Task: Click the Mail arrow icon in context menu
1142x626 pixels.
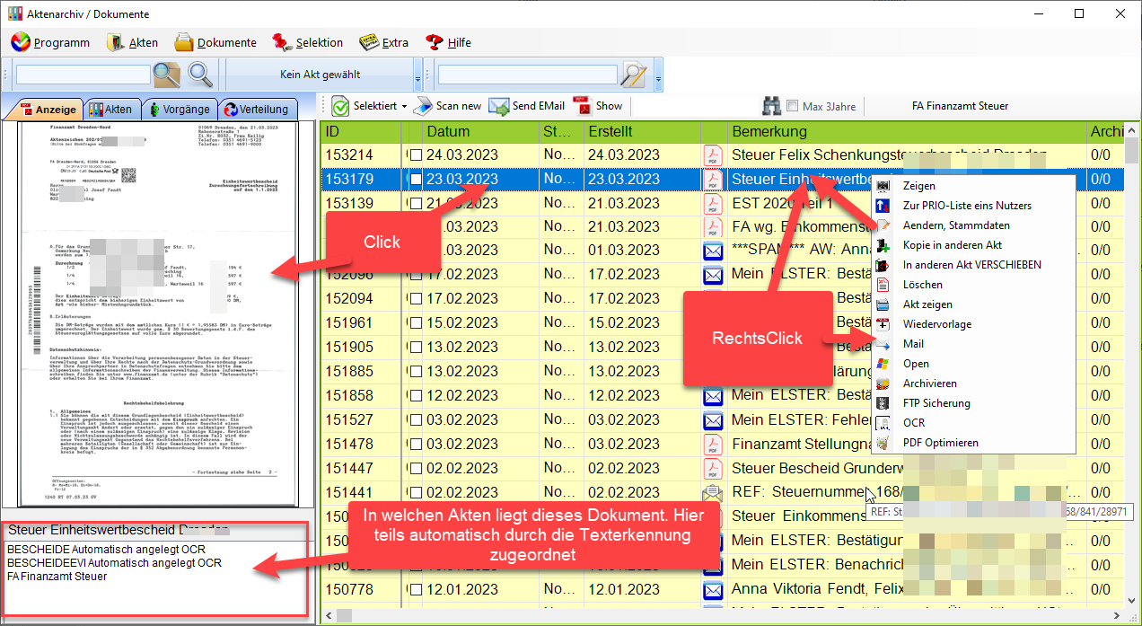Action: point(883,344)
